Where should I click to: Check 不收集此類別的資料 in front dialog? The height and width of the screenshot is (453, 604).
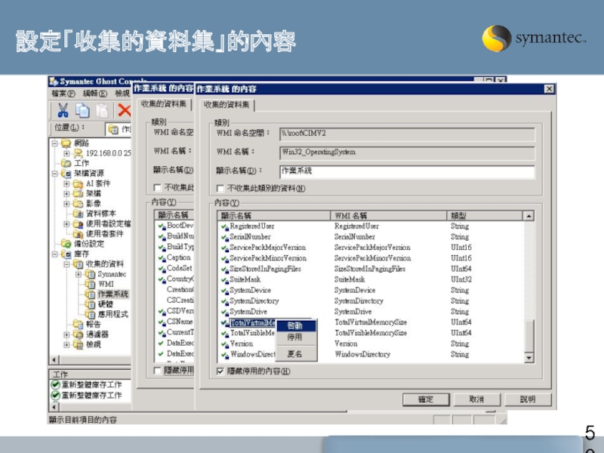[220, 188]
